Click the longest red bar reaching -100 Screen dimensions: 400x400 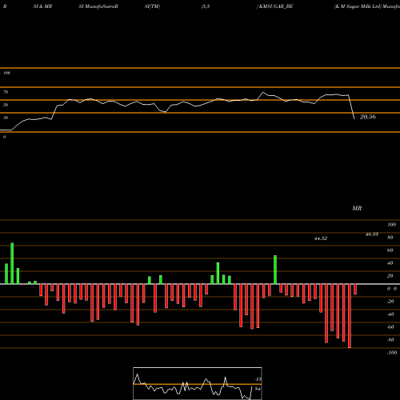point(350,316)
